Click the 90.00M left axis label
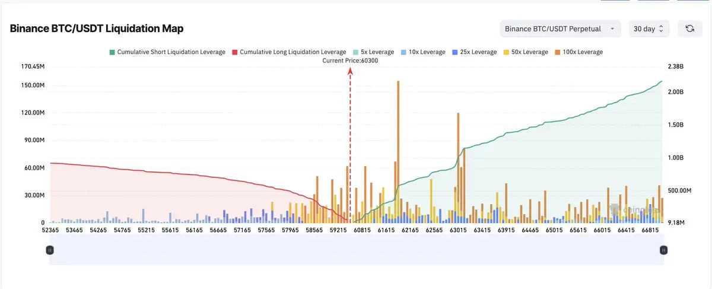 tap(34, 141)
